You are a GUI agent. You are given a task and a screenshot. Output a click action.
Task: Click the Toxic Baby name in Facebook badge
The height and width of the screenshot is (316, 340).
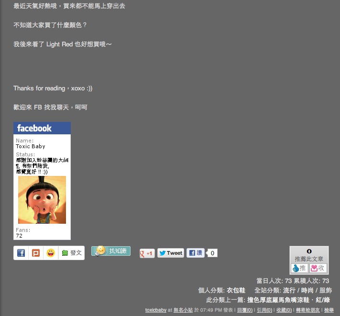pos(31,146)
